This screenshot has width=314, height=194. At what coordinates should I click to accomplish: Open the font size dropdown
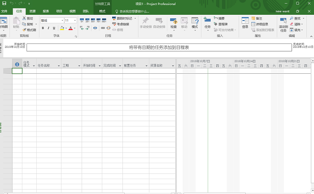(74, 21)
